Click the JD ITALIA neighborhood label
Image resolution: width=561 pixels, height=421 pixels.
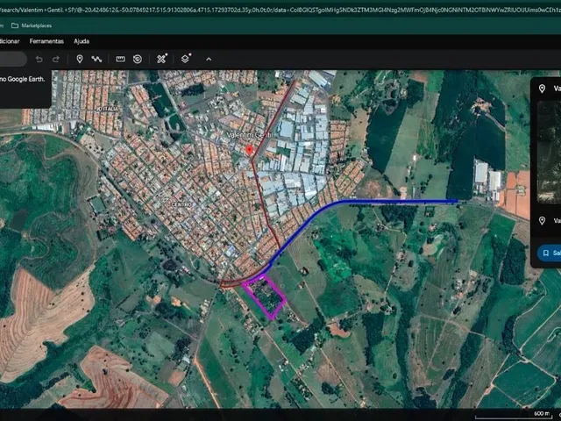pyautogui.click(x=107, y=109)
